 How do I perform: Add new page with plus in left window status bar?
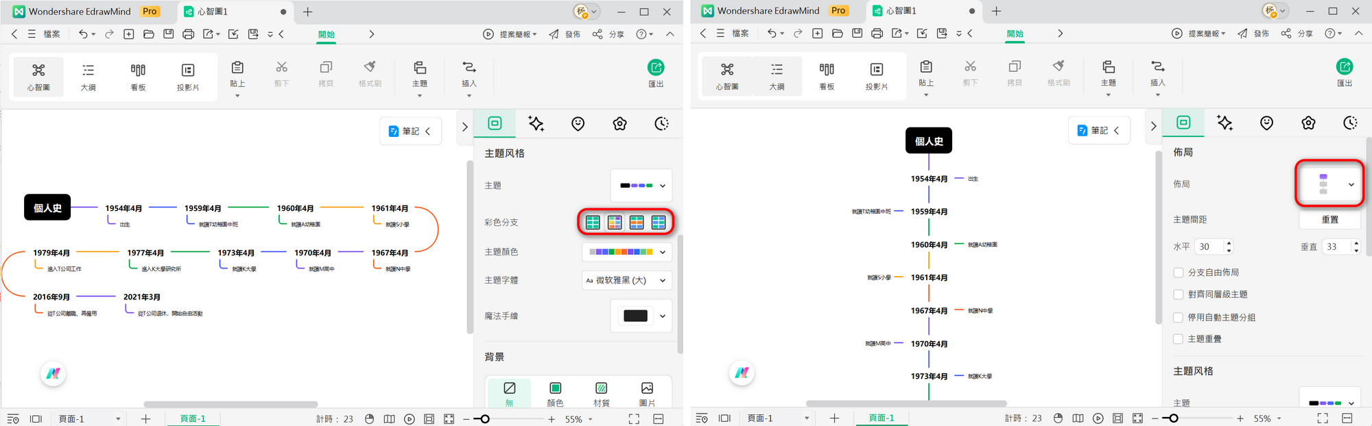145,418
